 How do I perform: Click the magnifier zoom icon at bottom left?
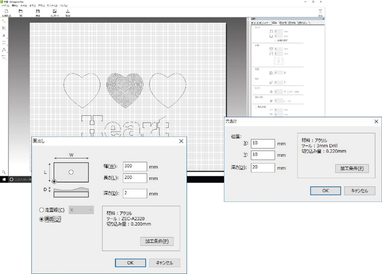[x=4, y=171]
